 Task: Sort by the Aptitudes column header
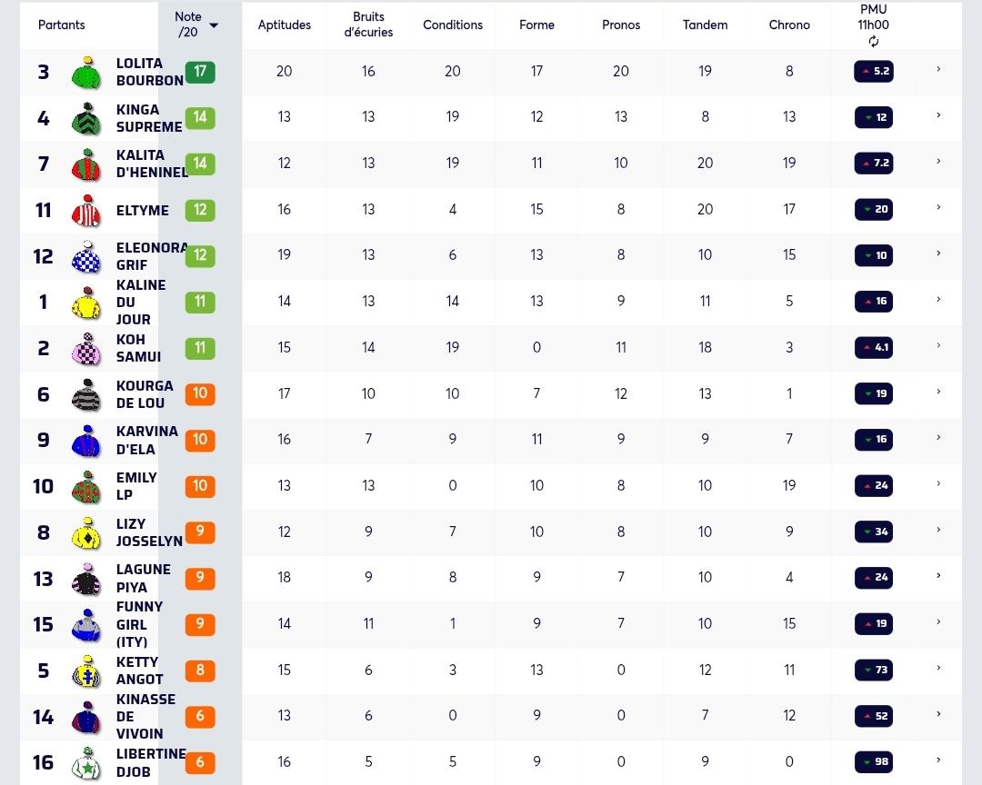click(285, 25)
